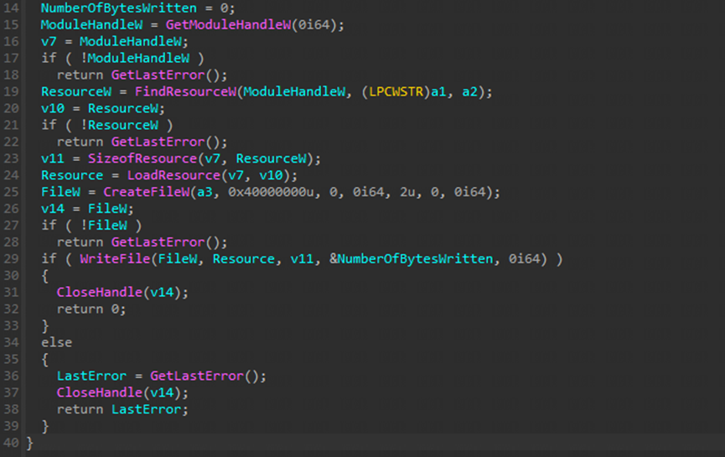Viewport: 725px width, 457px height.
Task: Click the closing brace on line 40
Action: click(x=29, y=443)
